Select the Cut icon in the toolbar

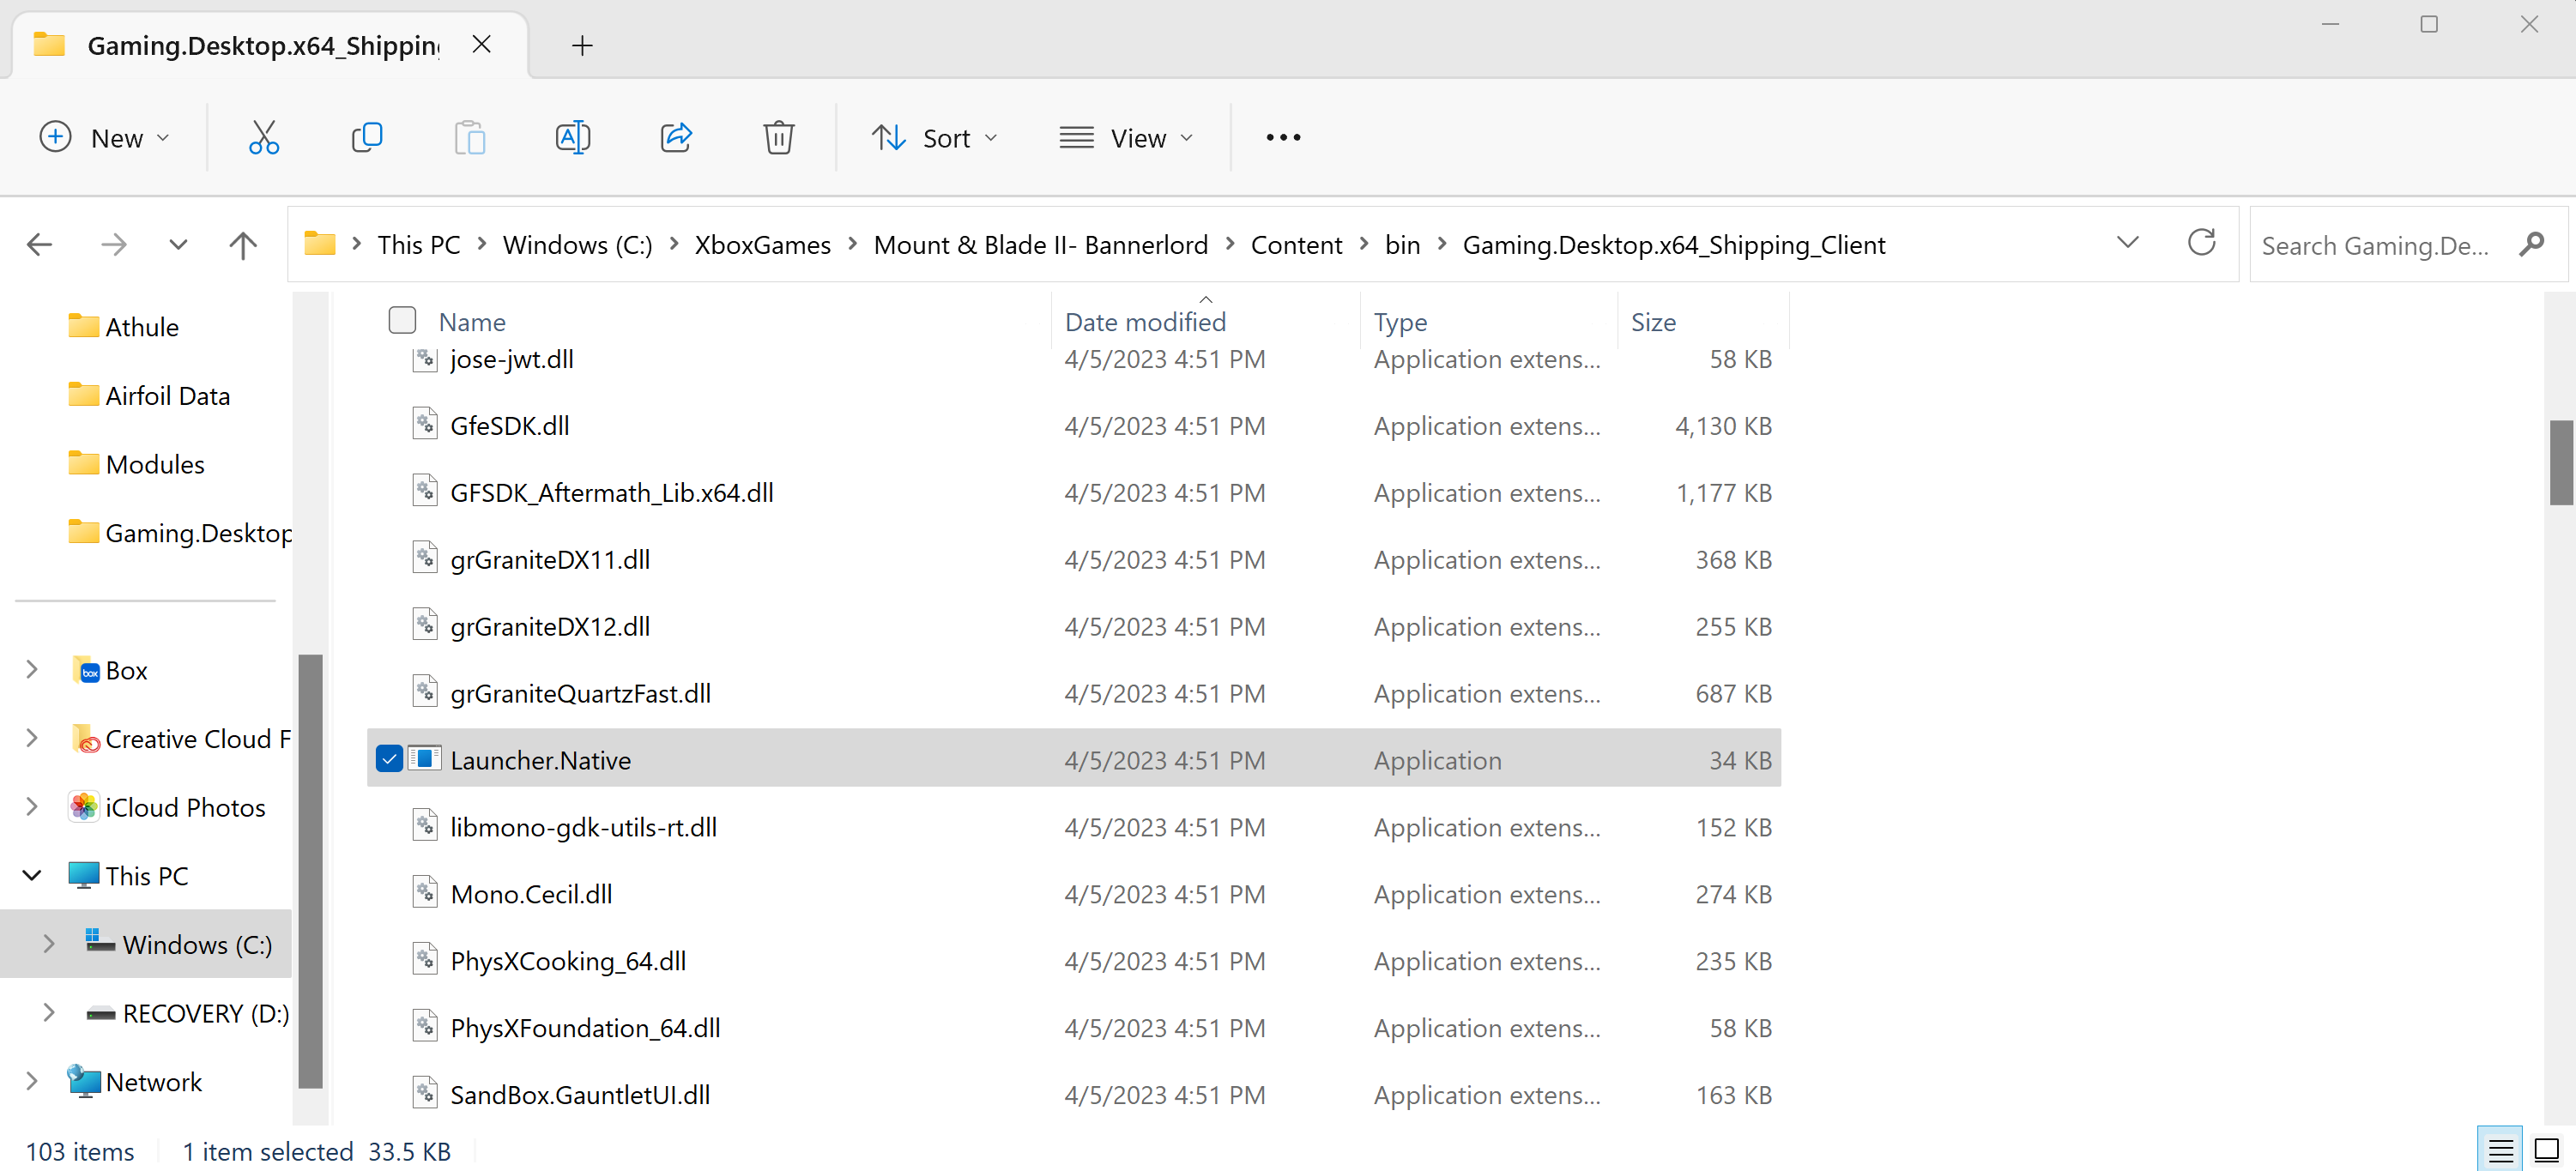(263, 137)
